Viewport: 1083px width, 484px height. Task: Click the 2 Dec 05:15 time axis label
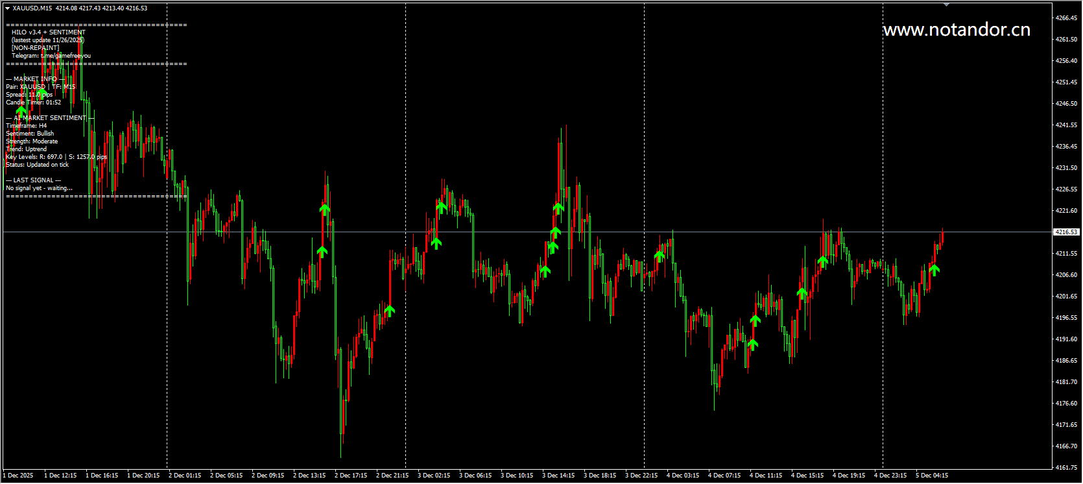pyautogui.click(x=226, y=476)
